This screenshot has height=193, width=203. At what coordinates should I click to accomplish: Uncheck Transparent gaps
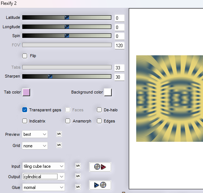coord(24,110)
